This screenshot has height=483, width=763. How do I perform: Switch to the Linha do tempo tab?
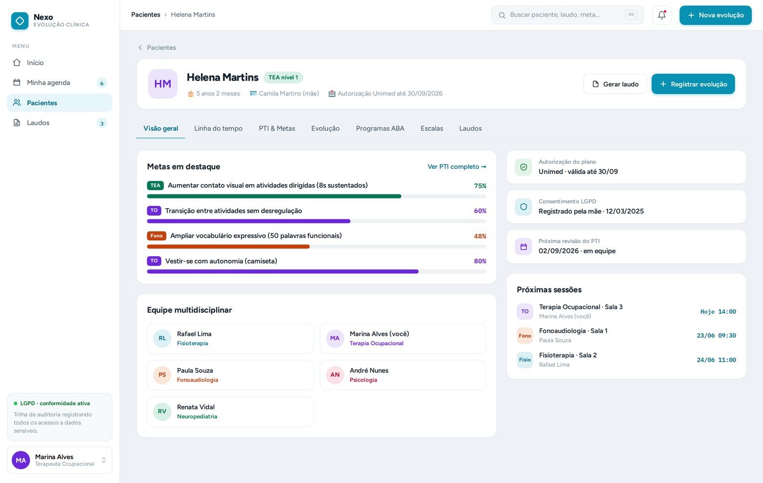pos(218,129)
